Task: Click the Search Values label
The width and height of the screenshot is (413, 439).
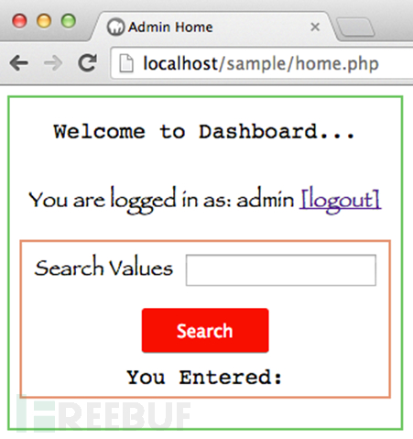Action: tap(103, 268)
